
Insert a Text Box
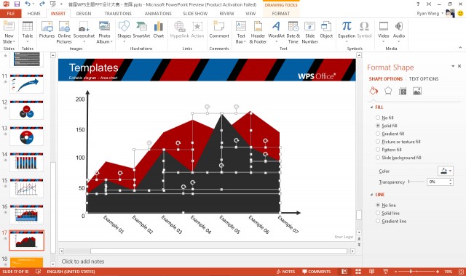(x=241, y=32)
